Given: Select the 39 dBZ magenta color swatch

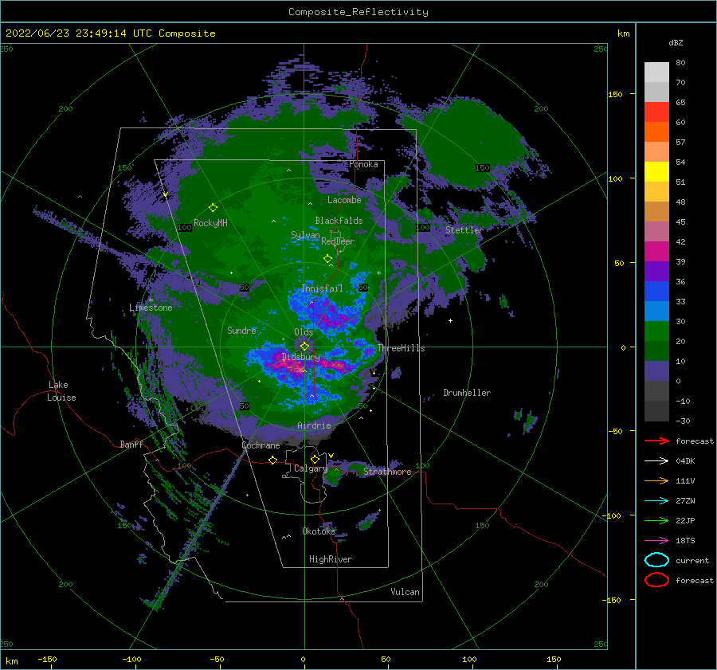Looking at the screenshot, I should tap(656, 251).
